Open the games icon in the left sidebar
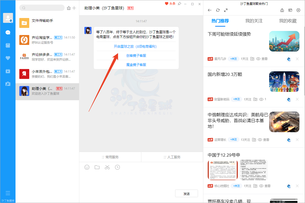This screenshot has height=203, width=305. [8, 84]
